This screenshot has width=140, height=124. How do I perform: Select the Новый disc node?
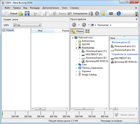tap(8, 30)
